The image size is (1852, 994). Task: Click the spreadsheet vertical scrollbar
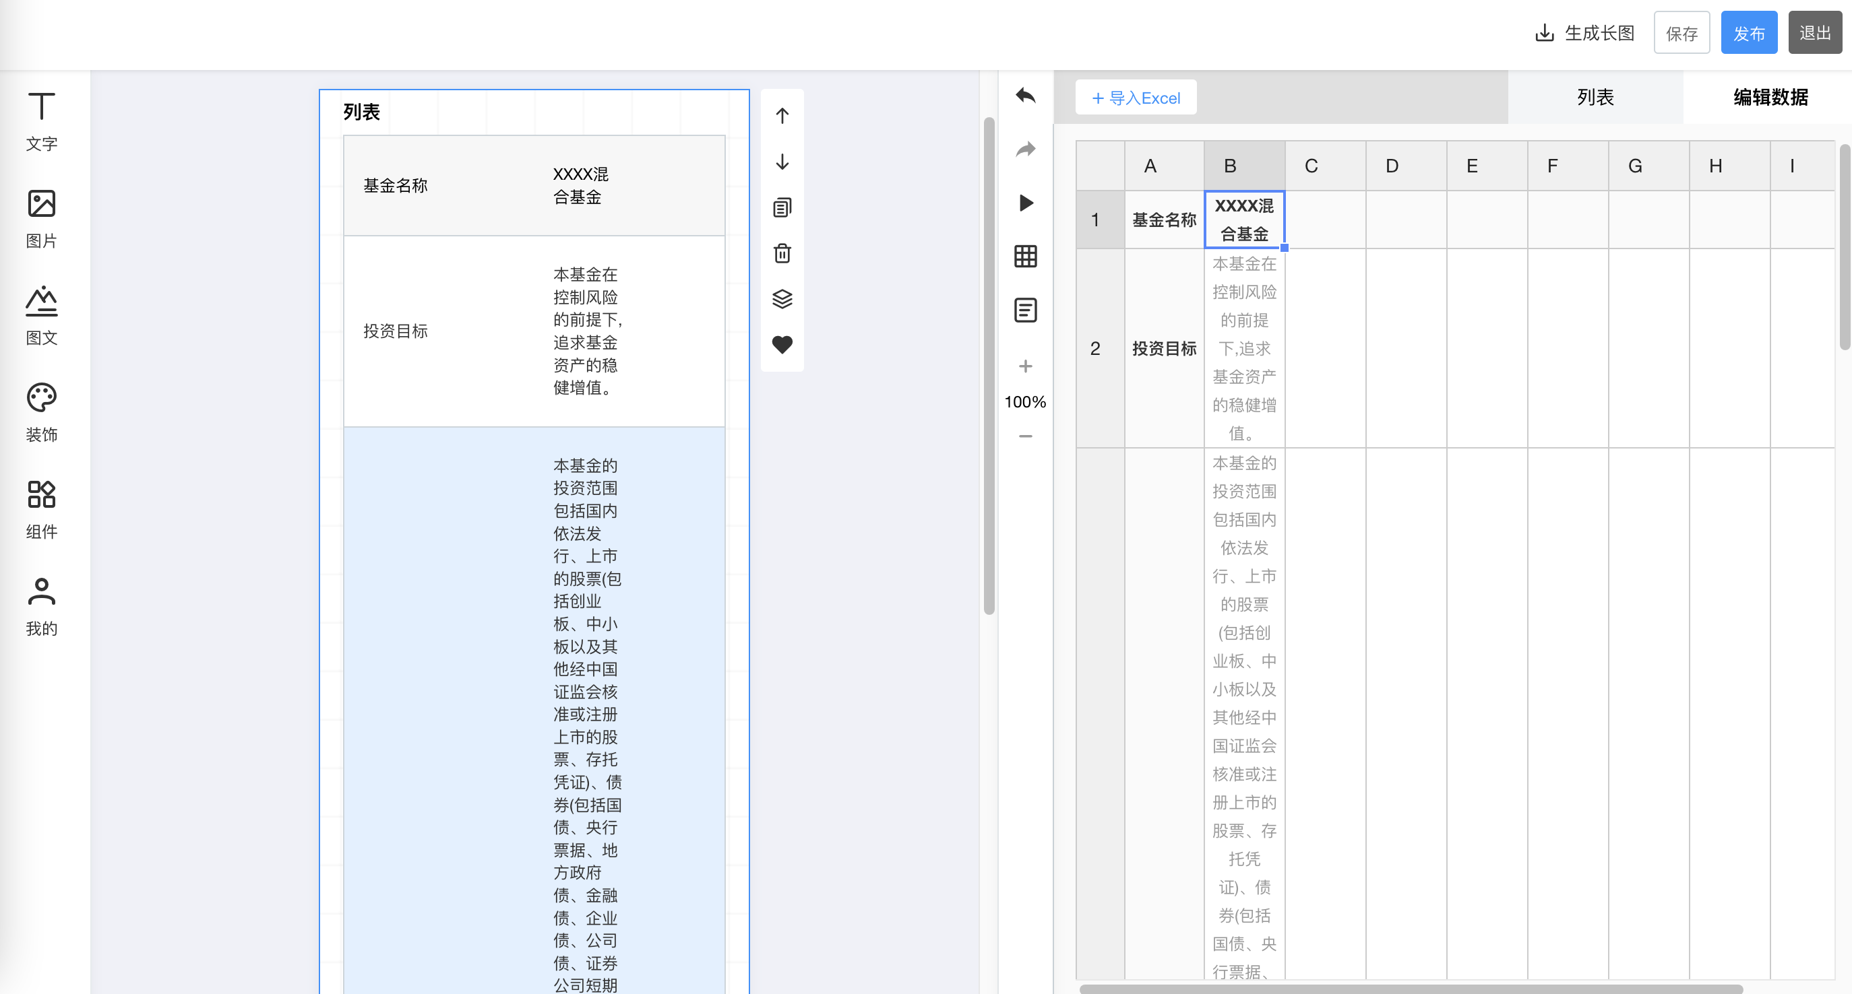coord(1845,246)
